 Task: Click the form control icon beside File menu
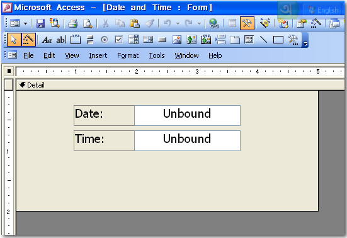click(x=12, y=55)
